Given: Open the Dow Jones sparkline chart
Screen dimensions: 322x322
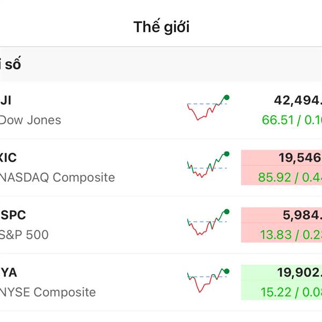Looking at the screenshot, I should click(x=208, y=108).
